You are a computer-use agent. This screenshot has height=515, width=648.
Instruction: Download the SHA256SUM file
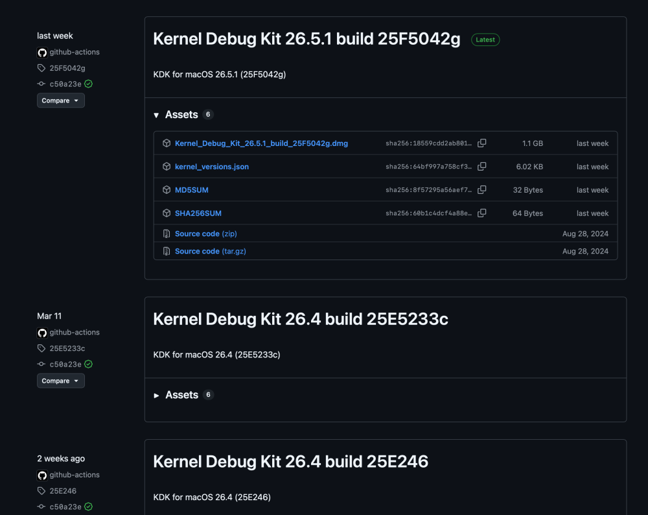point(198,213)
